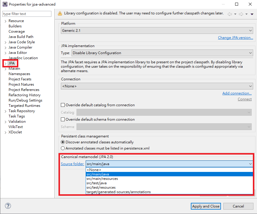The image size is (257, 214).
Task: Click Apply and Close button
Action: coord(206,206)
